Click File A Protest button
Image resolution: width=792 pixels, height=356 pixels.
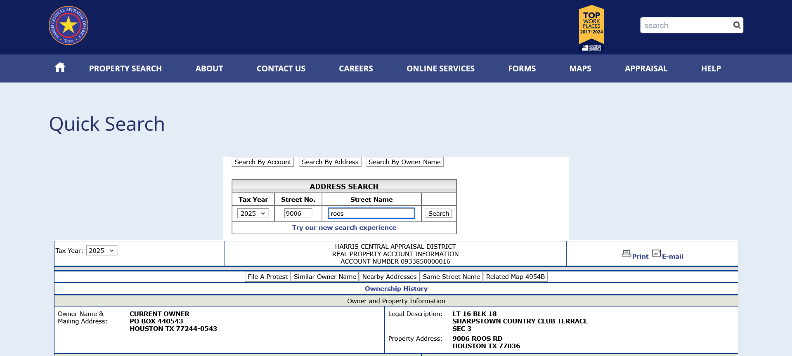pyautogui.click(x=267, y=277)
